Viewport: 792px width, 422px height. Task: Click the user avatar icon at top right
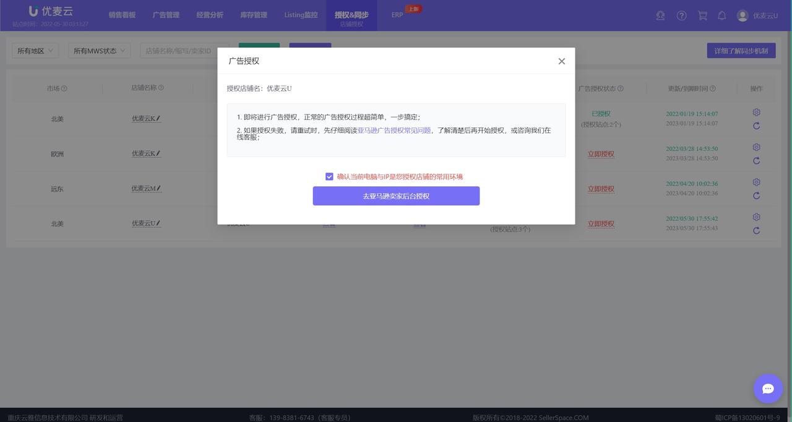742,15
